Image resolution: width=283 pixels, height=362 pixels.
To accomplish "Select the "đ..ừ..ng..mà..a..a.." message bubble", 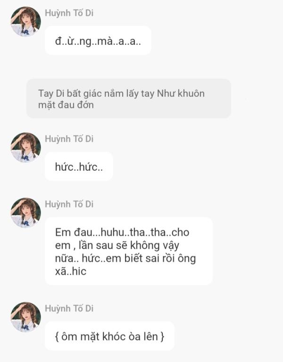I will (x=98, y=41).
